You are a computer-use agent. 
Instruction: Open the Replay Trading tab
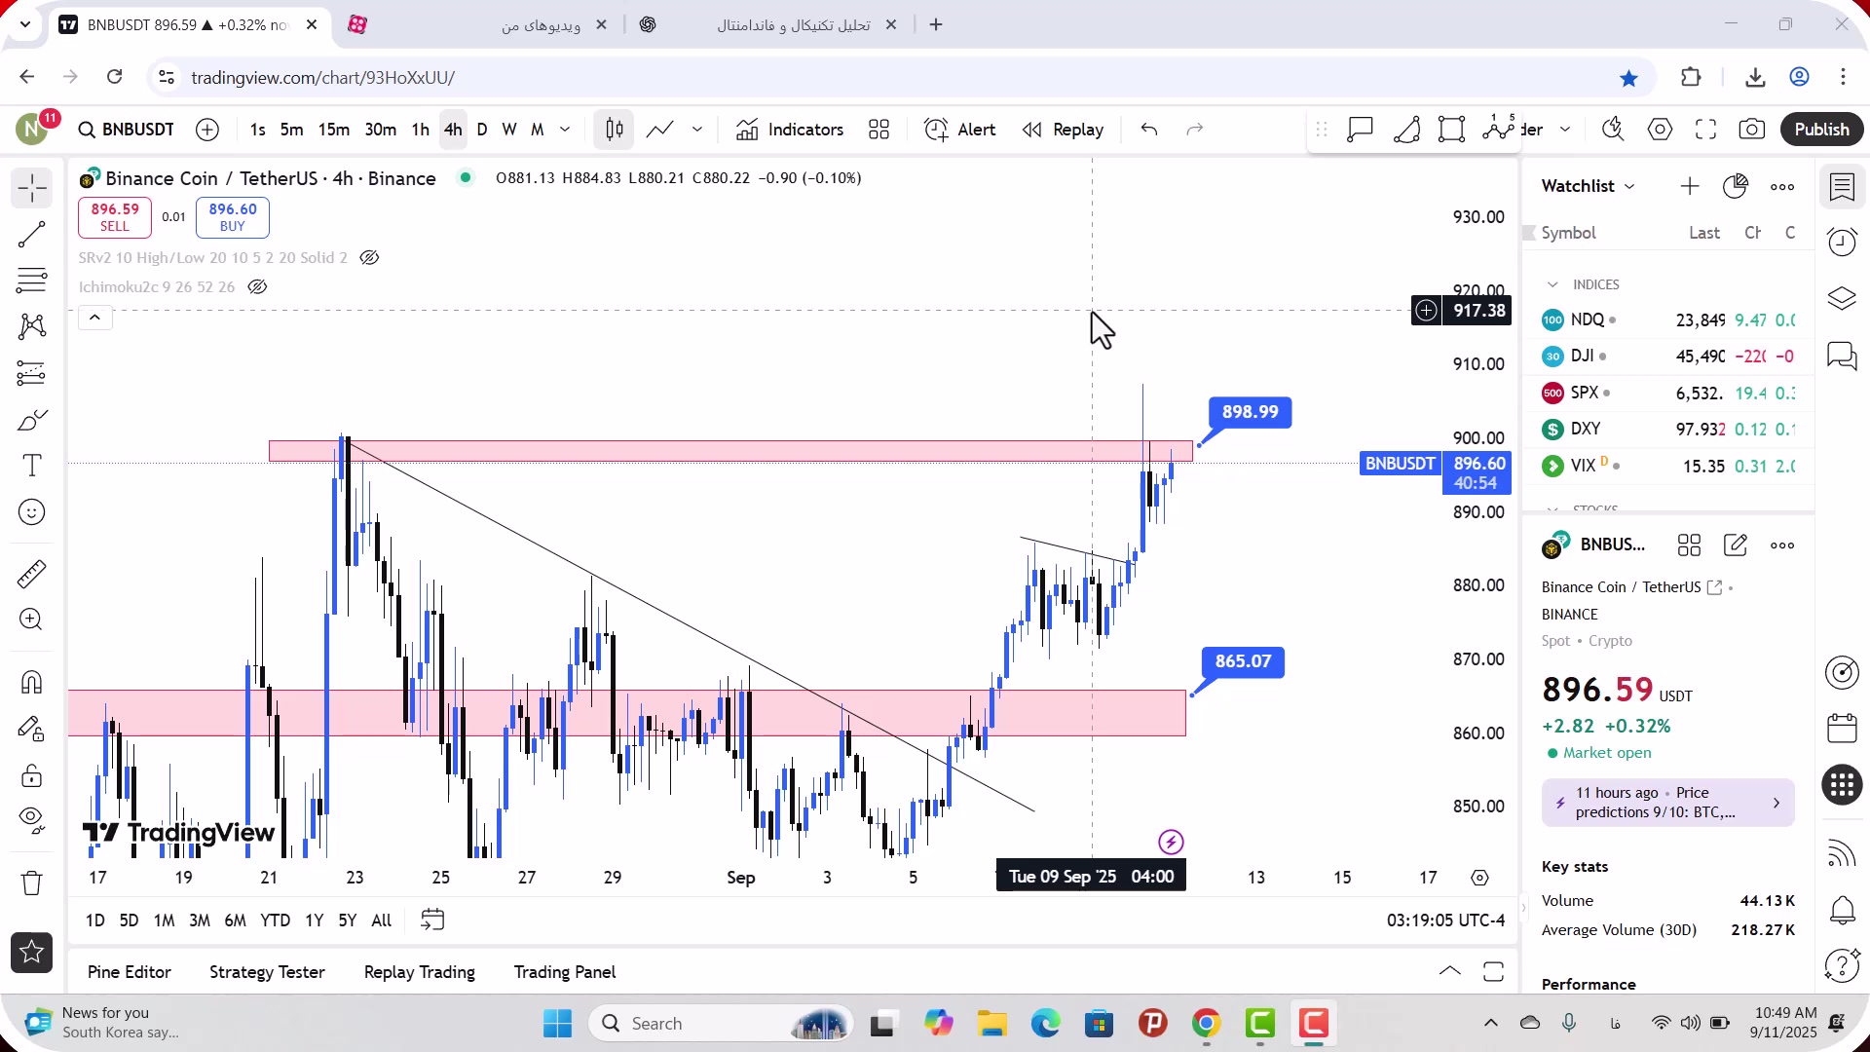(x=420, y=972)
